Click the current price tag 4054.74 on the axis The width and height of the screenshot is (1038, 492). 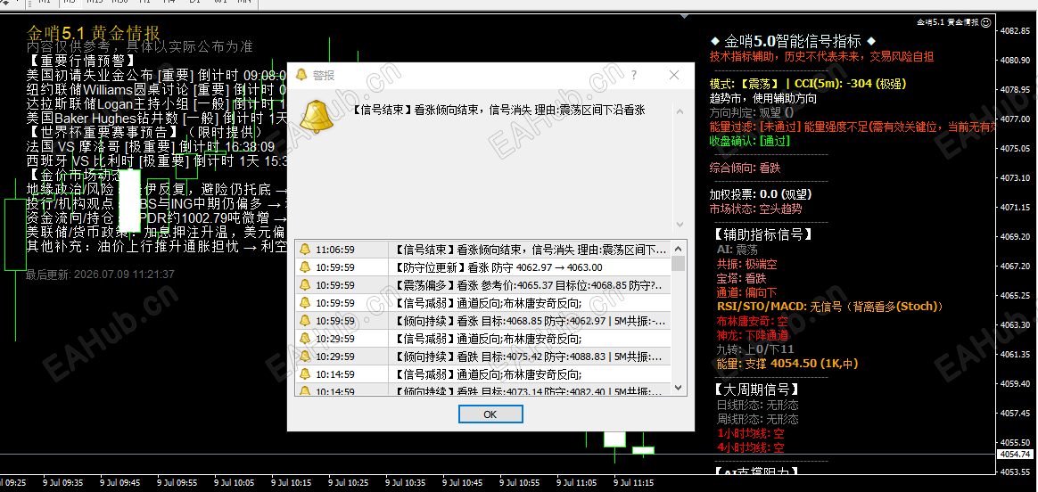pos(1017,455)
